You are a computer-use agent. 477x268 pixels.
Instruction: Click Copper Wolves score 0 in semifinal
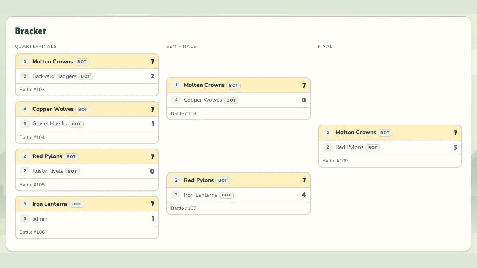point(304,100)
